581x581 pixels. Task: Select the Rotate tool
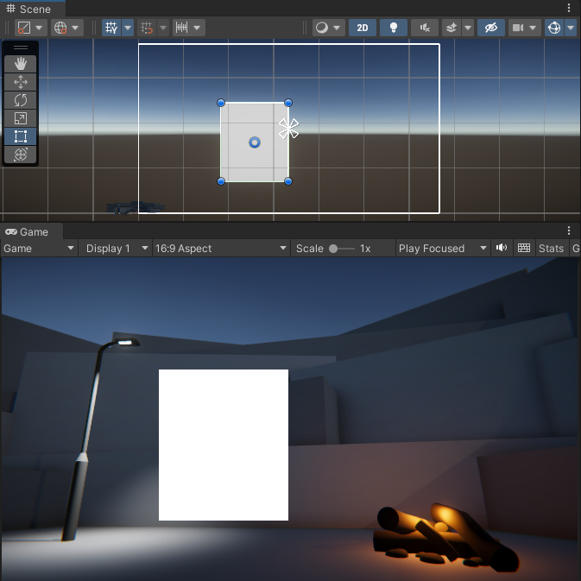[x=21, y=100]
